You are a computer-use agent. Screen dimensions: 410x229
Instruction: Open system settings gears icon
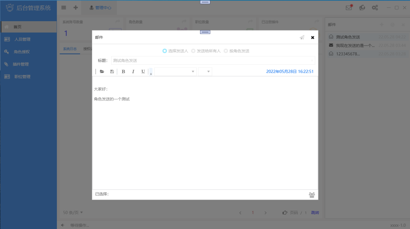pos(375,8)
